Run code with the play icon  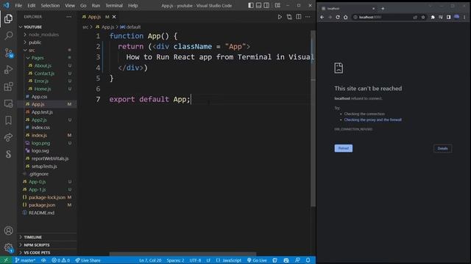coord(280,17)
